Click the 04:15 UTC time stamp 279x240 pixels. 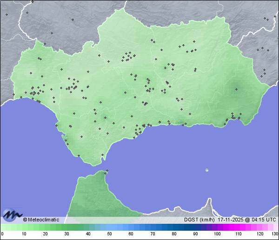tap(263, 220)
